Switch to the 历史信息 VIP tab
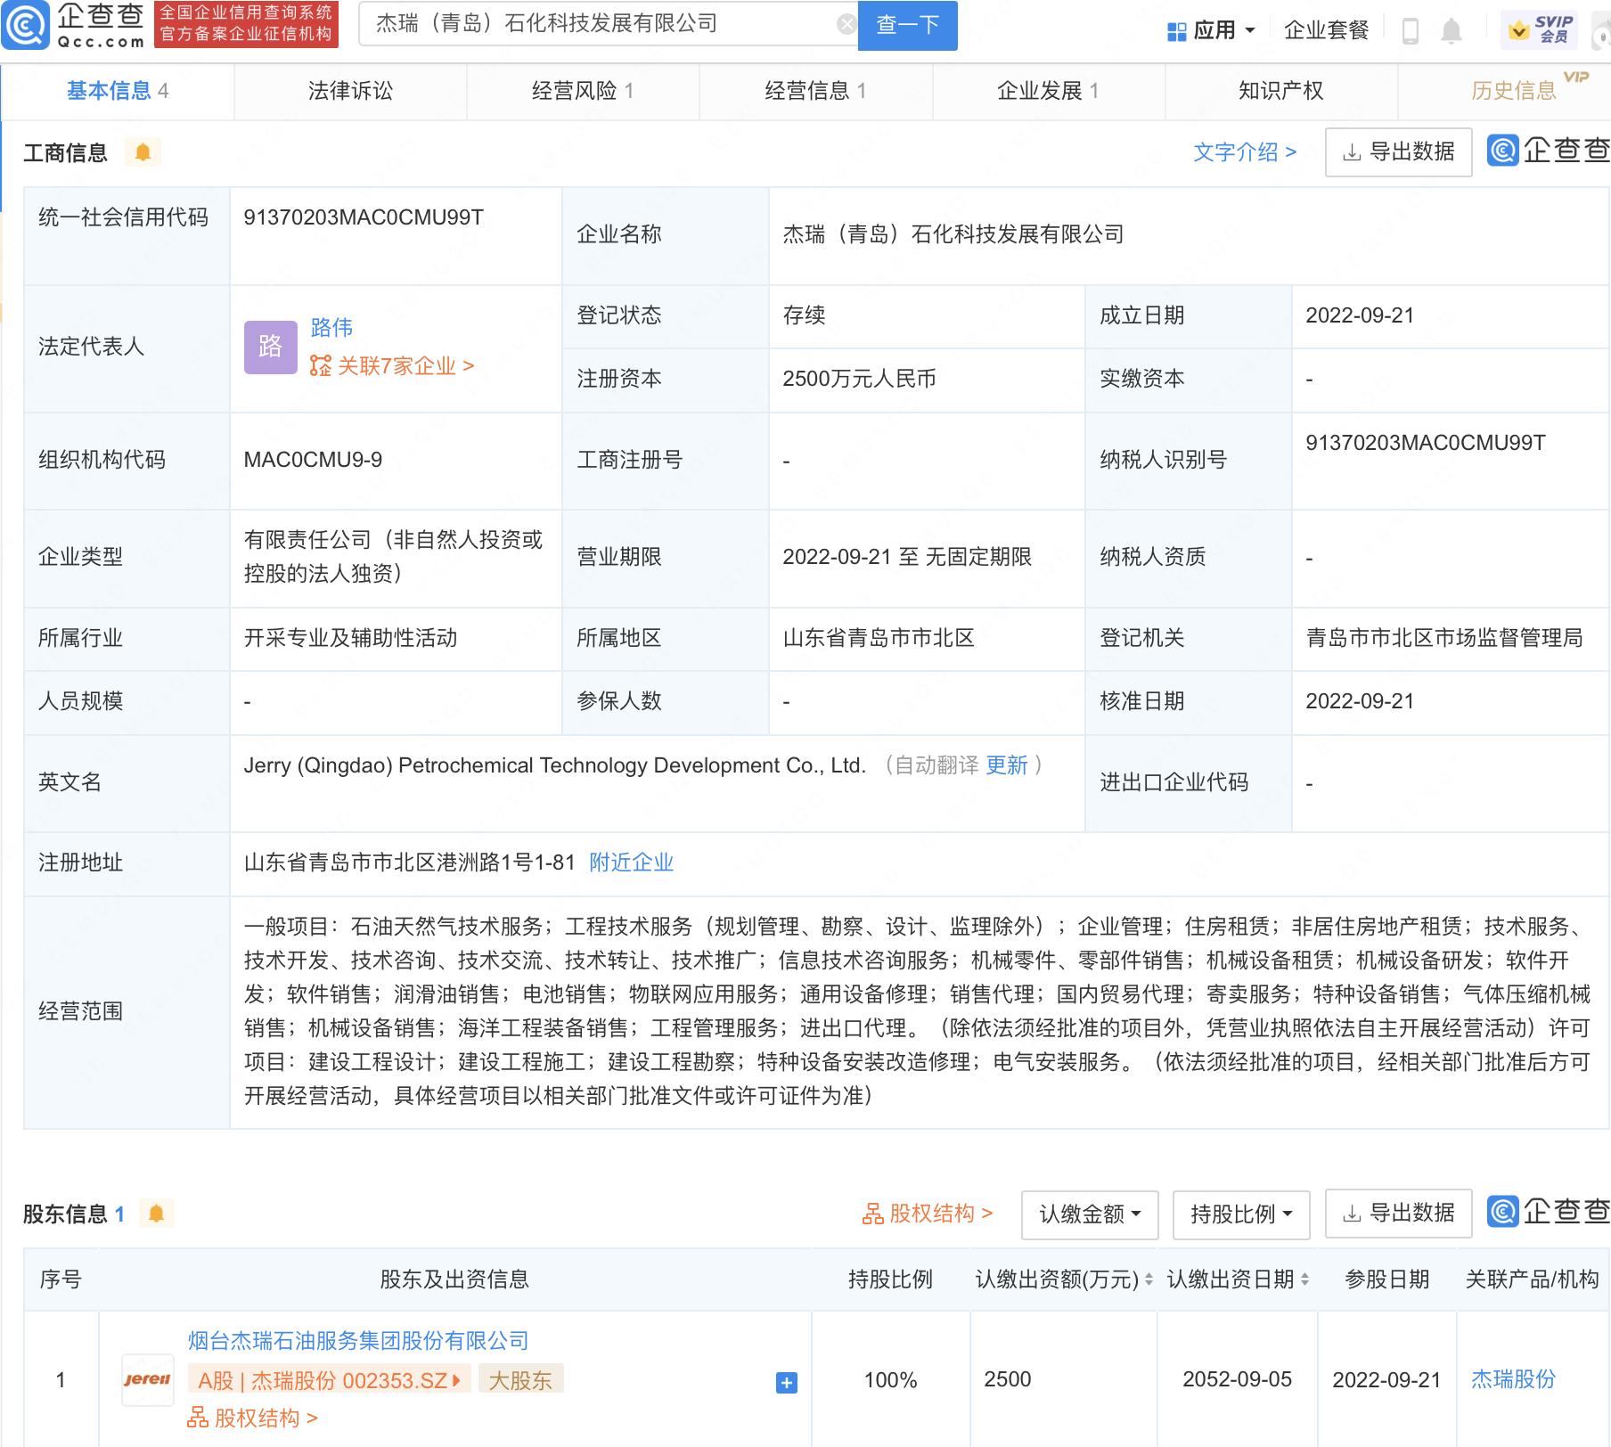Image resolution: width=1611 pixels, height=1447 pixels. point(1513,91)
